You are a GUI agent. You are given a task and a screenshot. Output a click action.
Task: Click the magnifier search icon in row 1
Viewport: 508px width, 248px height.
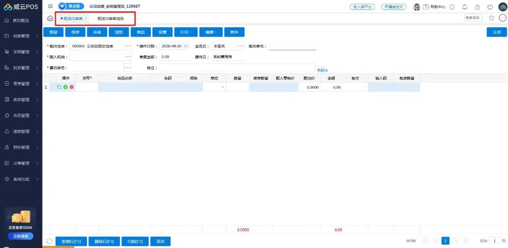(x=59, y=87)
